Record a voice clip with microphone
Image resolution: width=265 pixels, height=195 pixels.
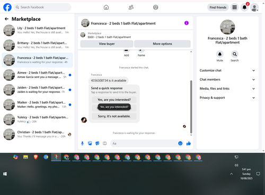82,143
